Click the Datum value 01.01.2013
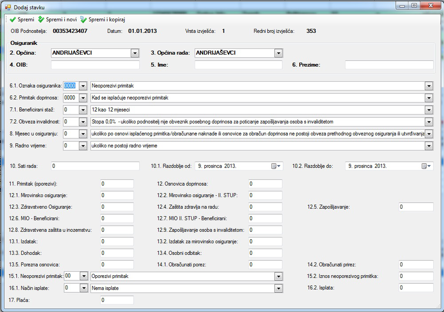Viewport: 444px width, 312px height. (x=143, y=31)
